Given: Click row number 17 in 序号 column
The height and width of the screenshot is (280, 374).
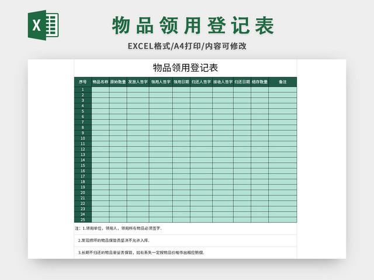Looking at the screenshot, I should (83, 176).
